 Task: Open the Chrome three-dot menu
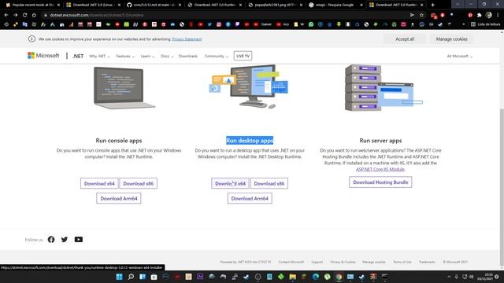click(498, 15)
